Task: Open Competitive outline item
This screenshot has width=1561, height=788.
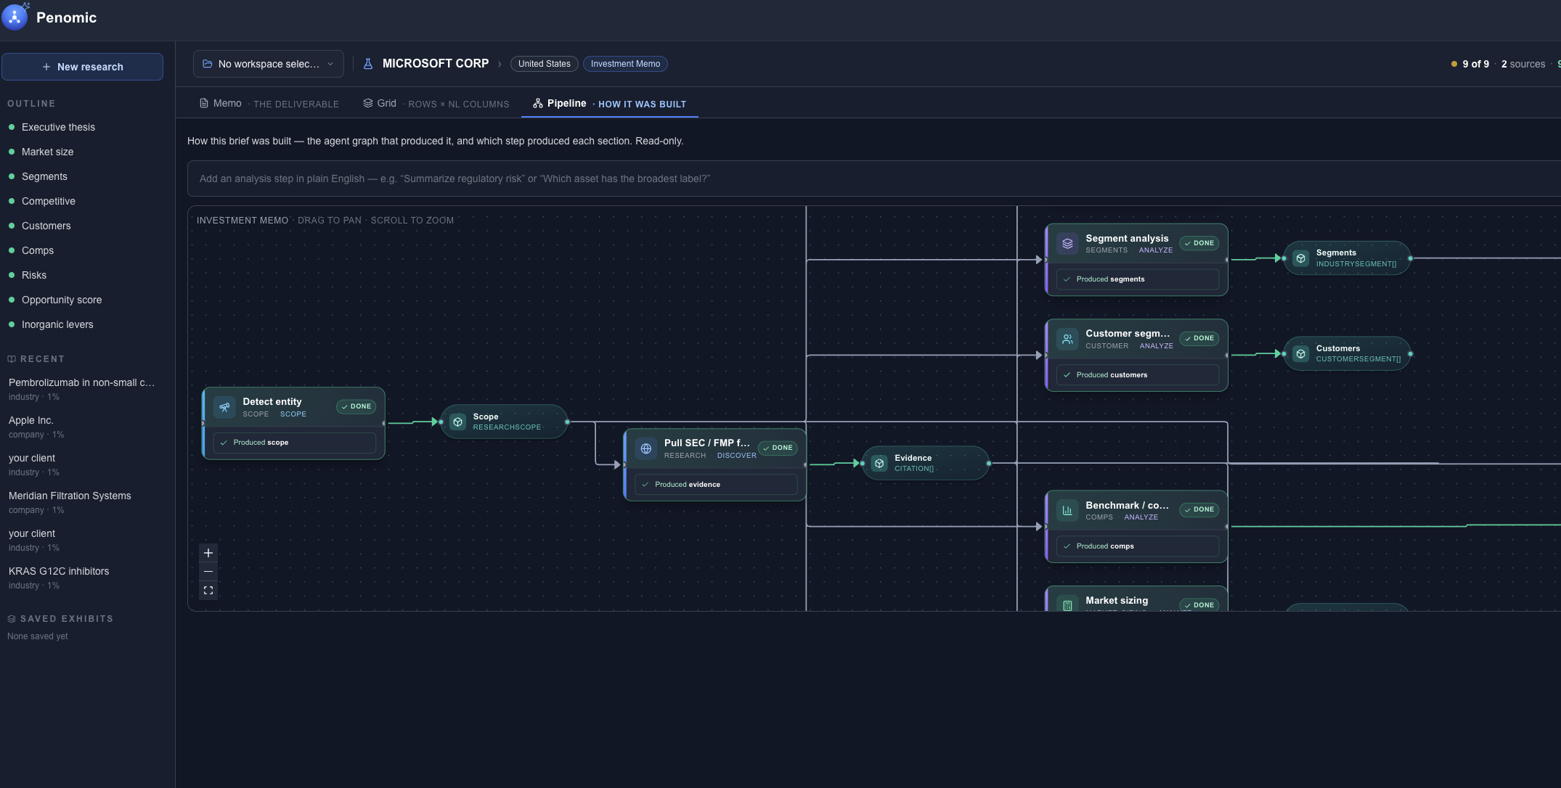Action: click(48, 201)
